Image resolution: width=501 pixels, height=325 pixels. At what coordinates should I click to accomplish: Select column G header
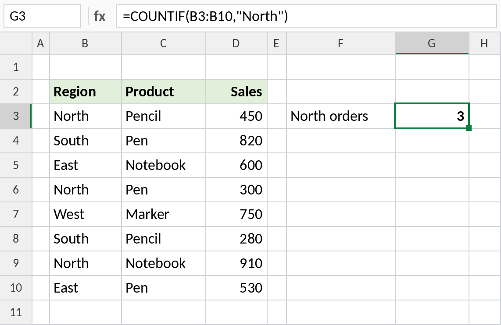tap(432, 43)
